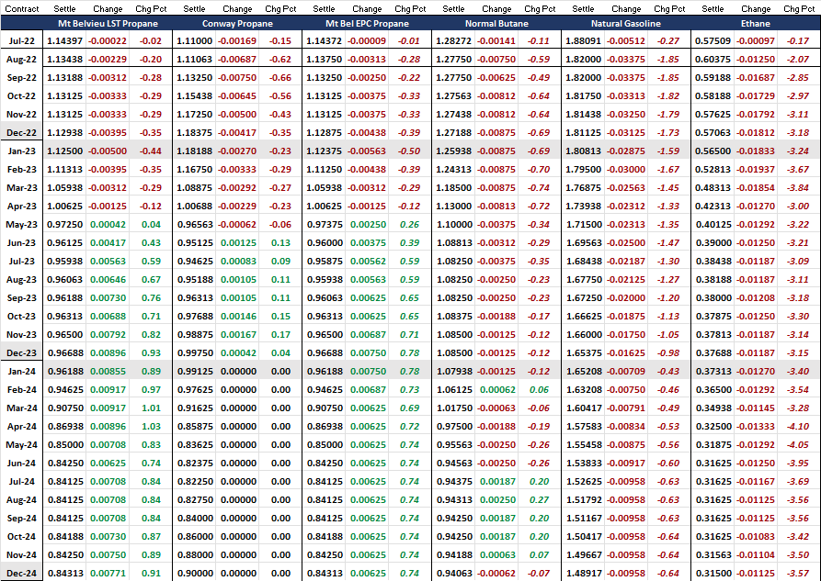The image size is (821, 581).
Task: Select Conway Oct-23 change 0.00146
Action: (238, 317)
